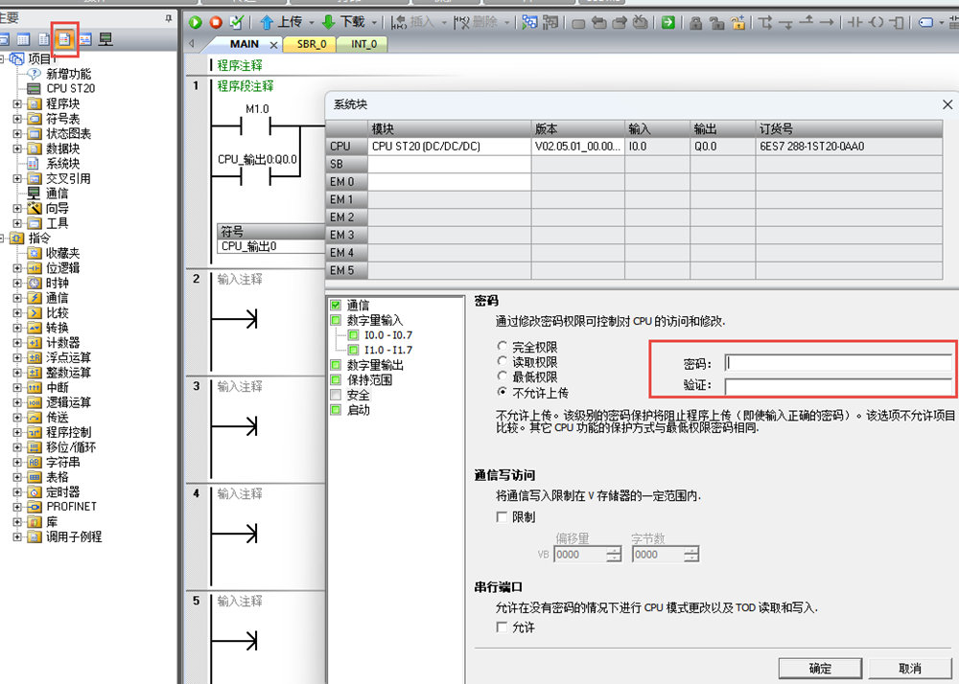The height and width of the screenshot is (684, 959).
Task: Click the 取消 button
Action: pyautogui.click(x=909, y=668)
